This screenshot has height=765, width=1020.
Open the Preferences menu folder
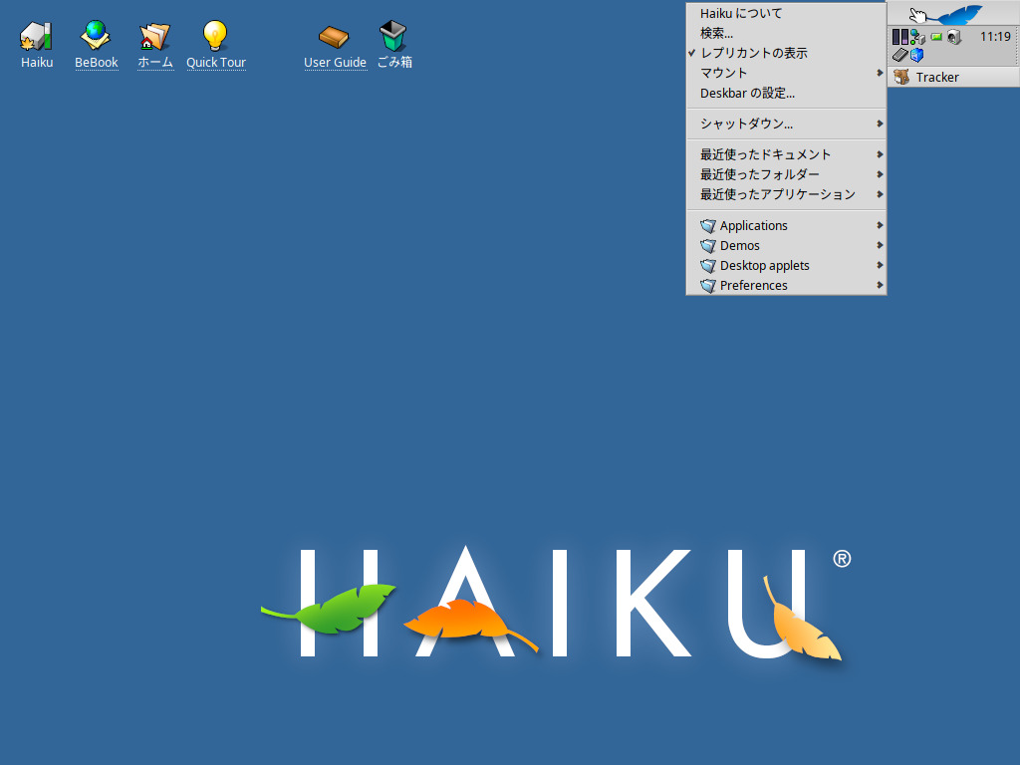[x=753, y=285]
